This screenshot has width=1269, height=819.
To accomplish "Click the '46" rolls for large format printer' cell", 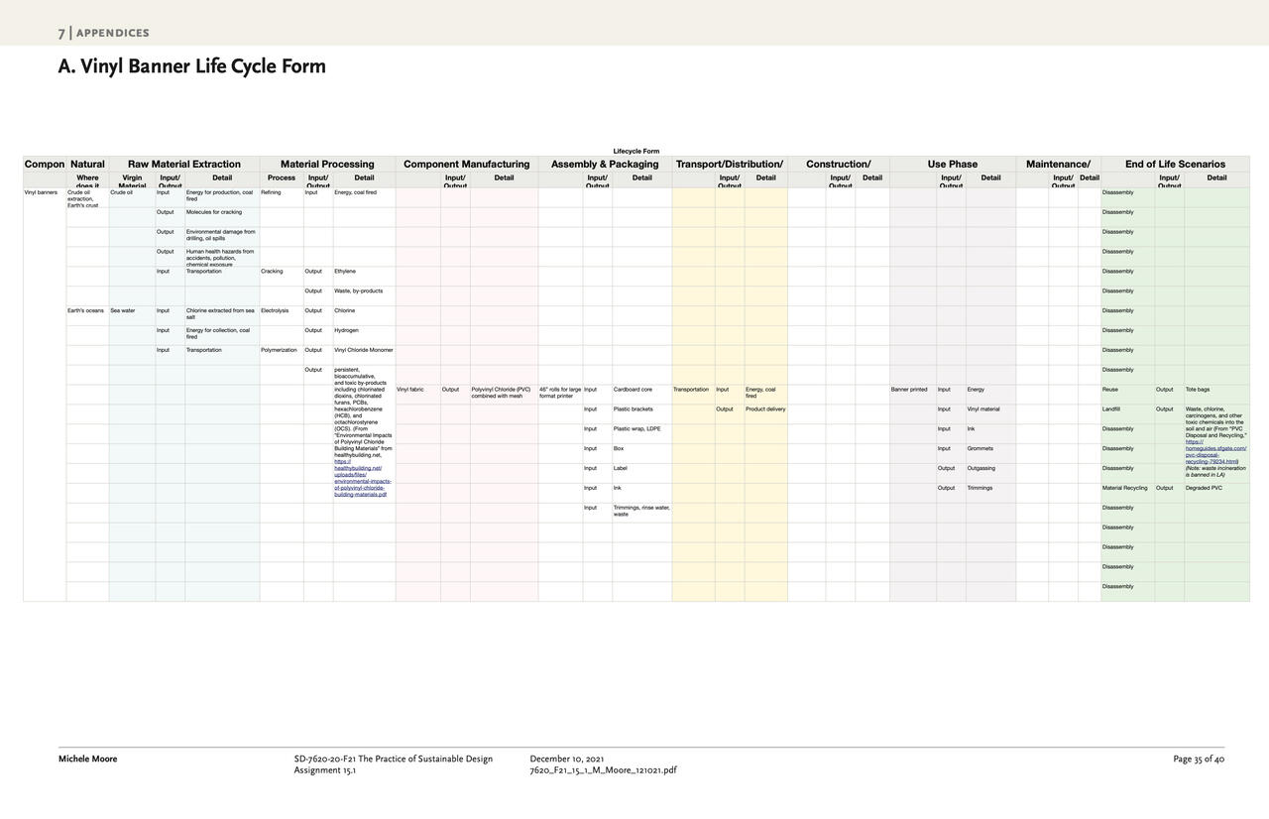I will [560, 393].
